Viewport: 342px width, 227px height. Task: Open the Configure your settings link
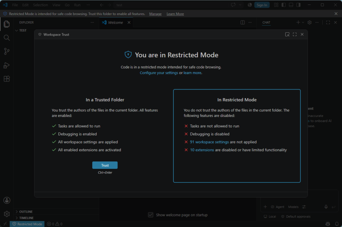point(159,73)
